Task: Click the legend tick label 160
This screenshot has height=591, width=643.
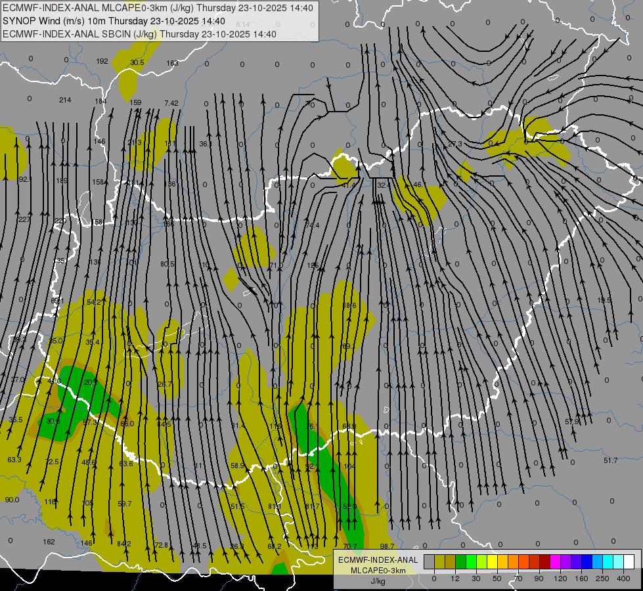Action: [581, 579]
